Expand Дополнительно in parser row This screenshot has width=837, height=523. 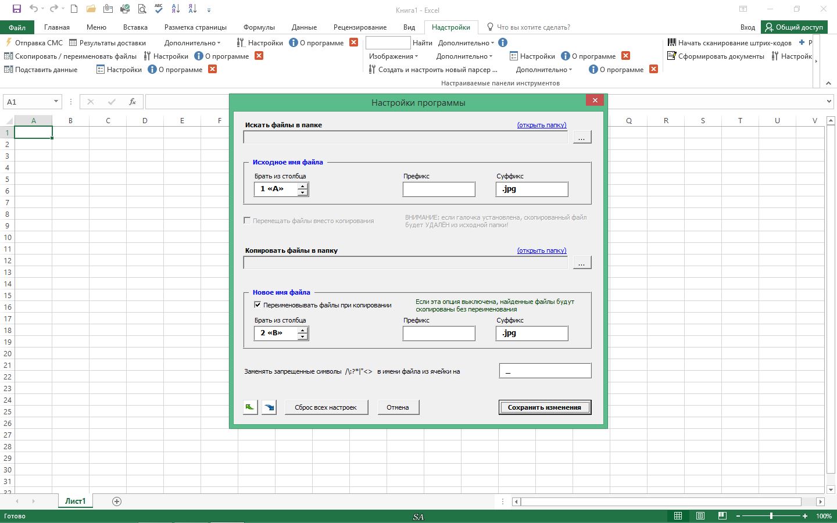(544, 69)
